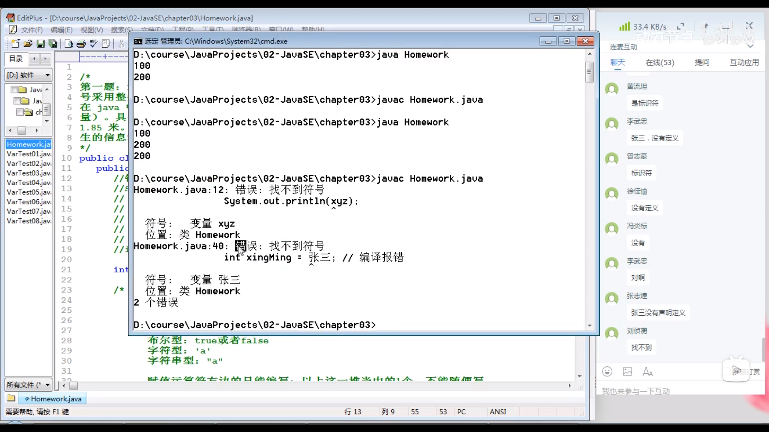Open Print Preview from toolbar
769x432 pixels.
(69, 44)
